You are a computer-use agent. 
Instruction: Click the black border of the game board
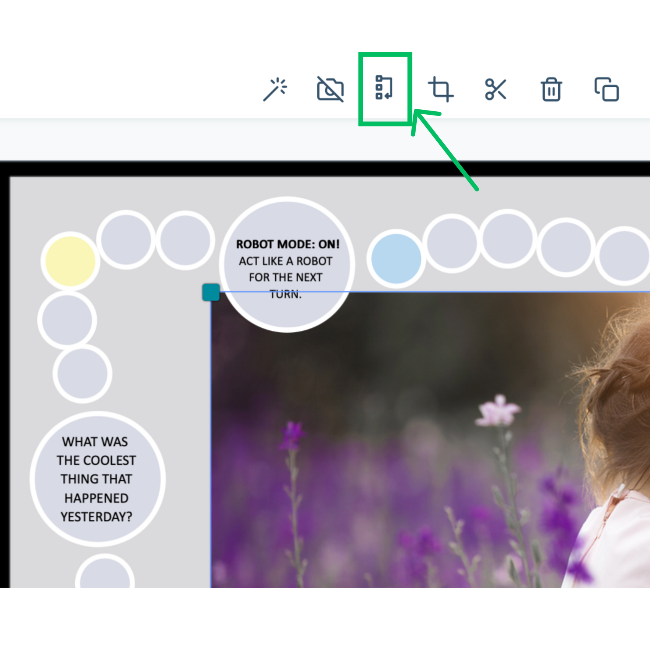(x=325, y=168)
